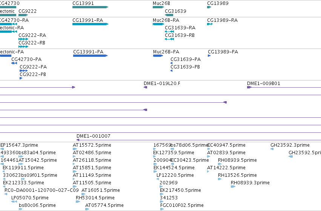Click the RH08939.3prime EST
The image size is (321, 211).
[250, 183]
